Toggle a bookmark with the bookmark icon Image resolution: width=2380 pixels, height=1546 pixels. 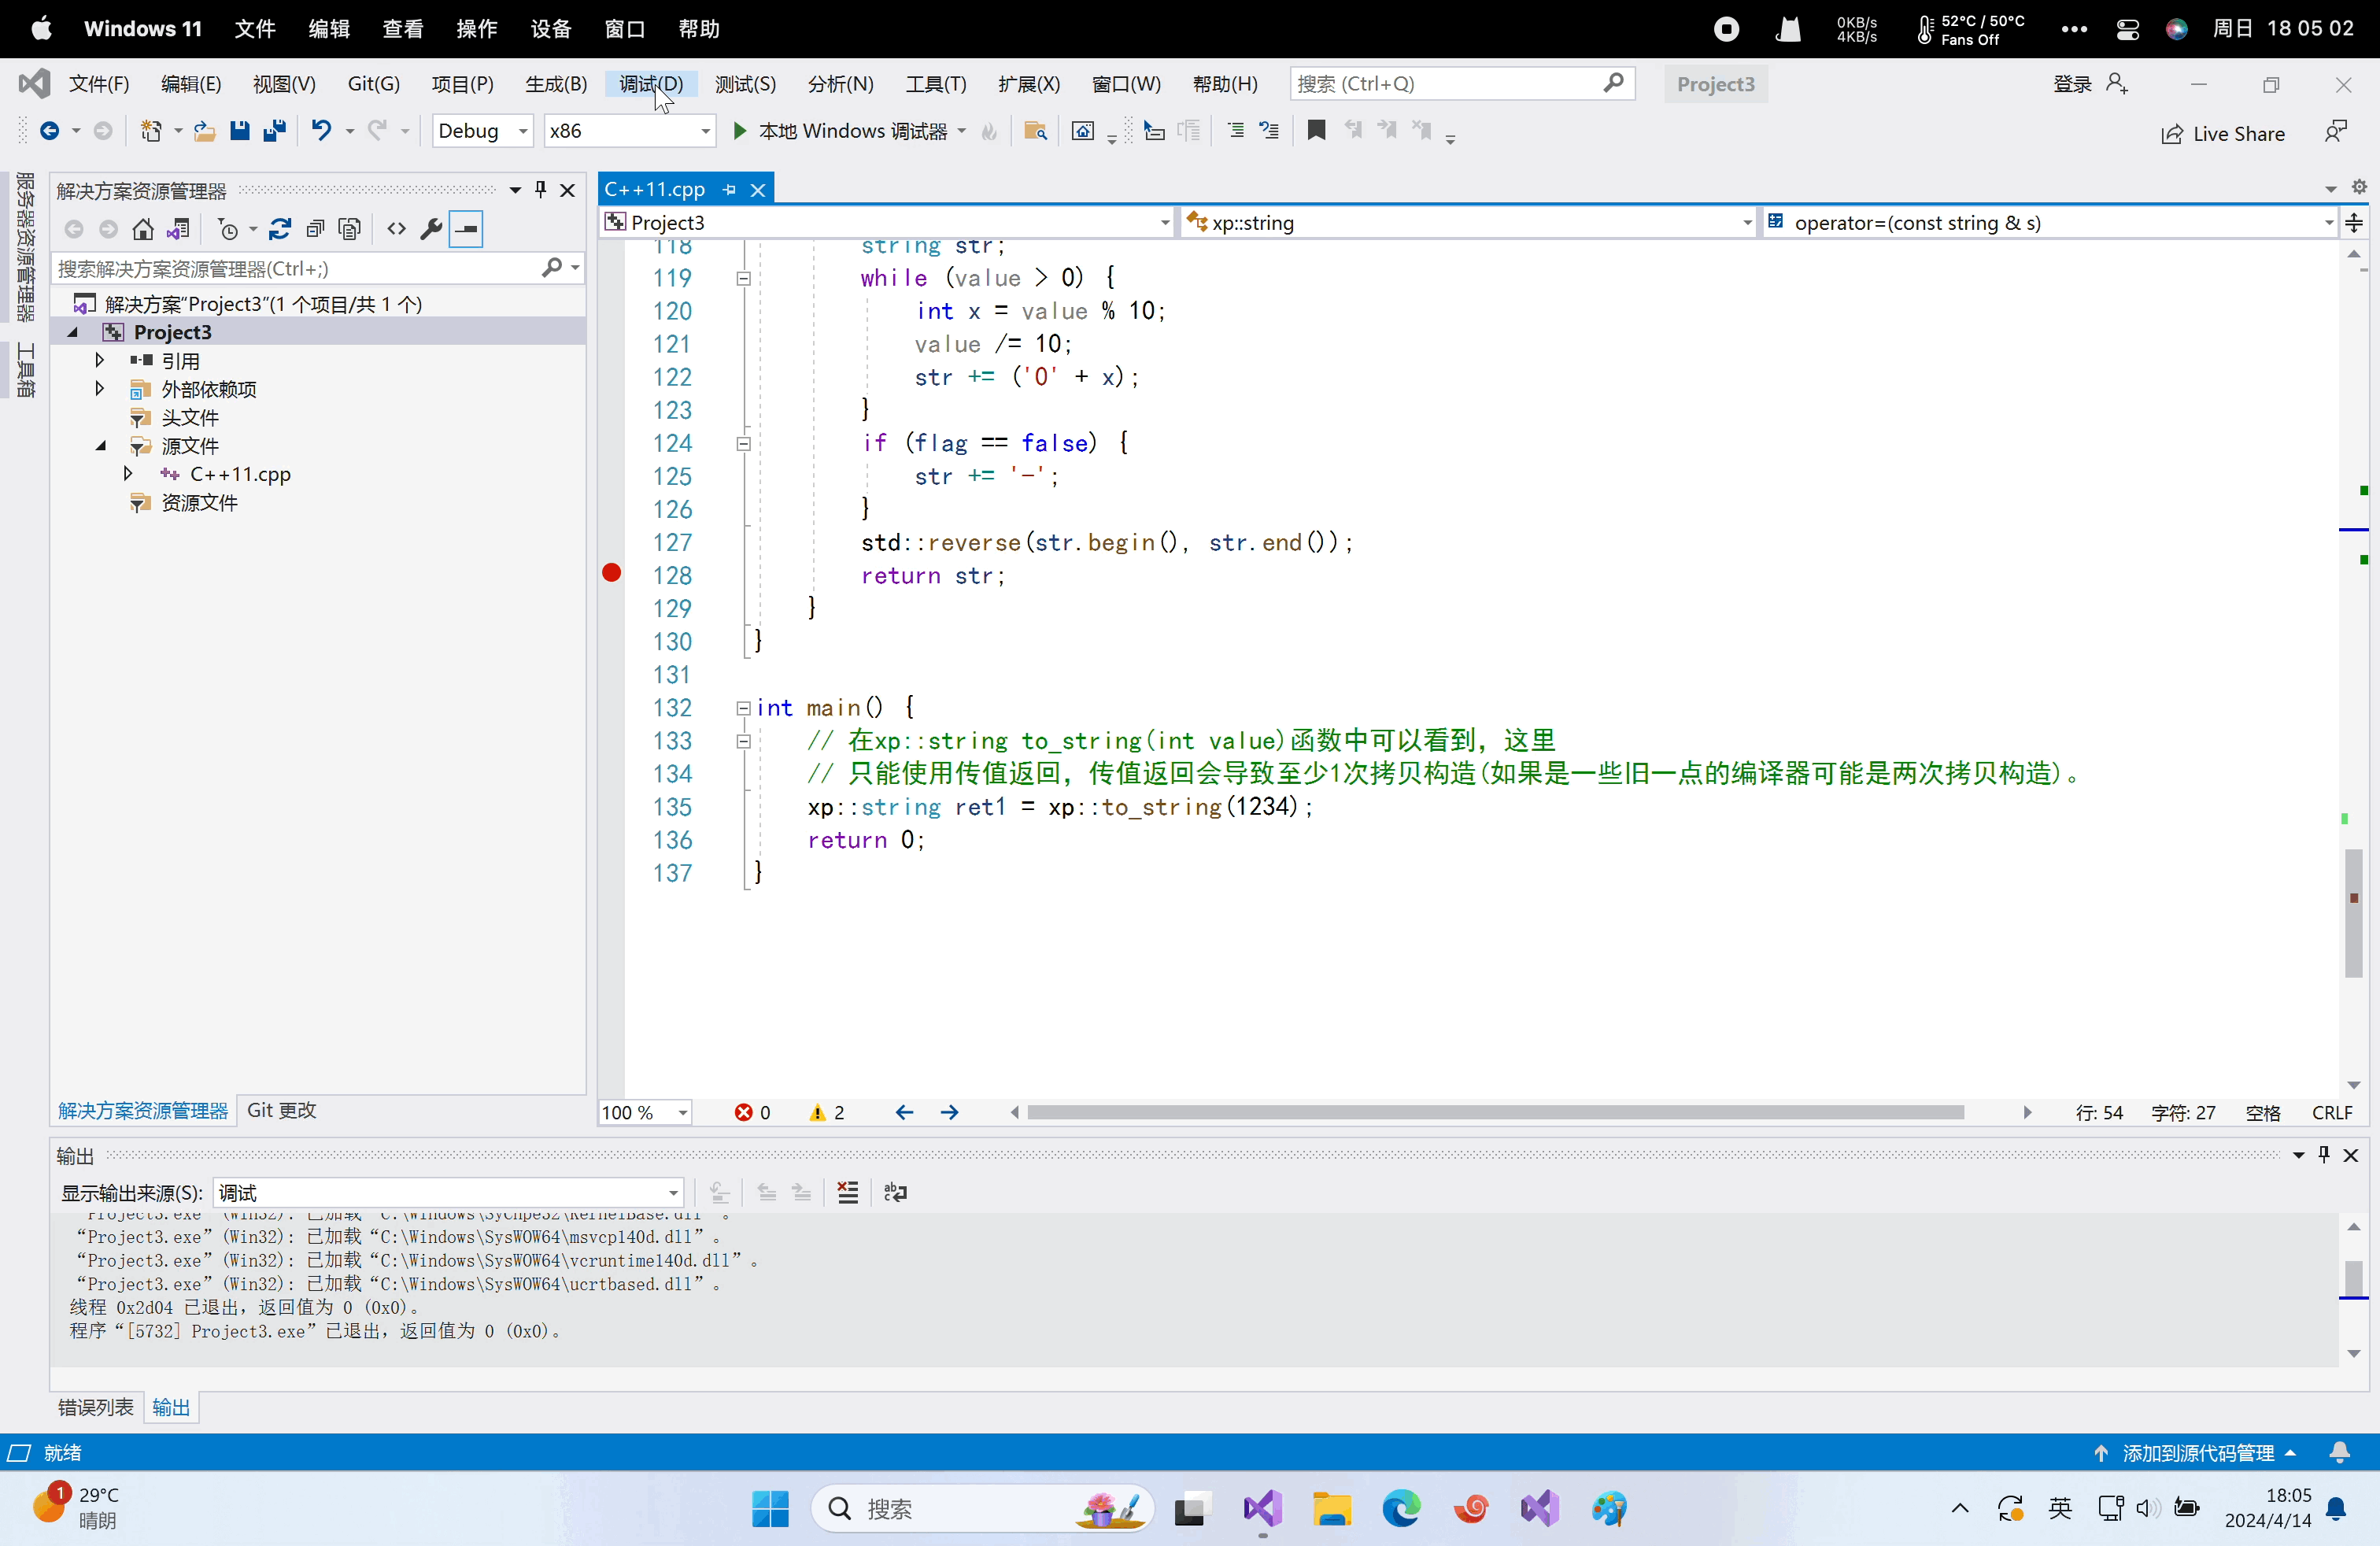click(x=1316, y=131)
